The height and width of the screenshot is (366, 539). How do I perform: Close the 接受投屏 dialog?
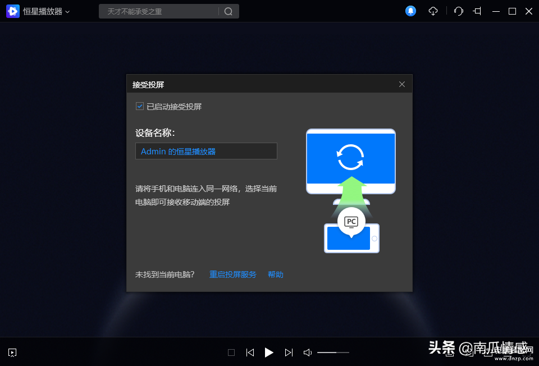tap(402, 84)
